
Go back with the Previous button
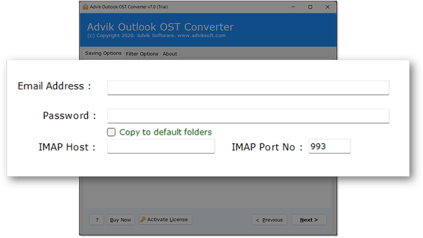coord(270,220)
